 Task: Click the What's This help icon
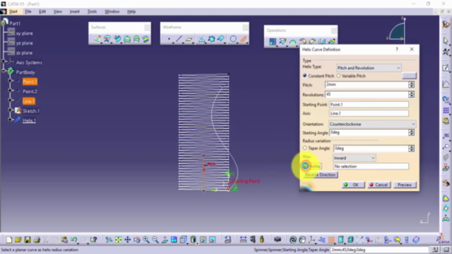tap(93, 240)
